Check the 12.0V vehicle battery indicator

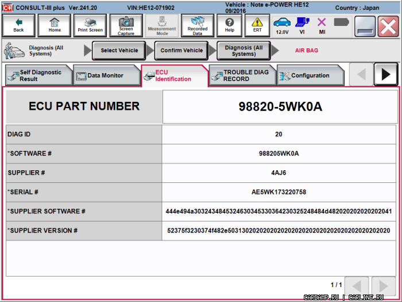(282, 26)
